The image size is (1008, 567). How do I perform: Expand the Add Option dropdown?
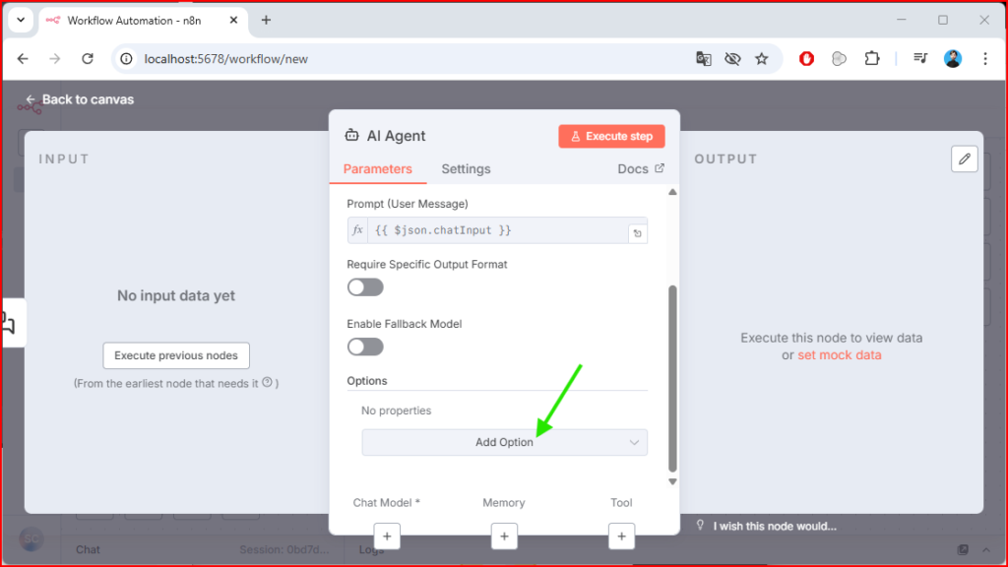pyautogui.click(x=504, y=442)
